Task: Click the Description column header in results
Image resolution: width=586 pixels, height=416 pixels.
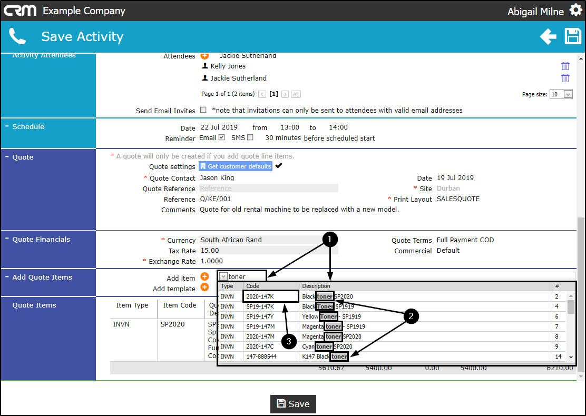Action: click(426, 286)
